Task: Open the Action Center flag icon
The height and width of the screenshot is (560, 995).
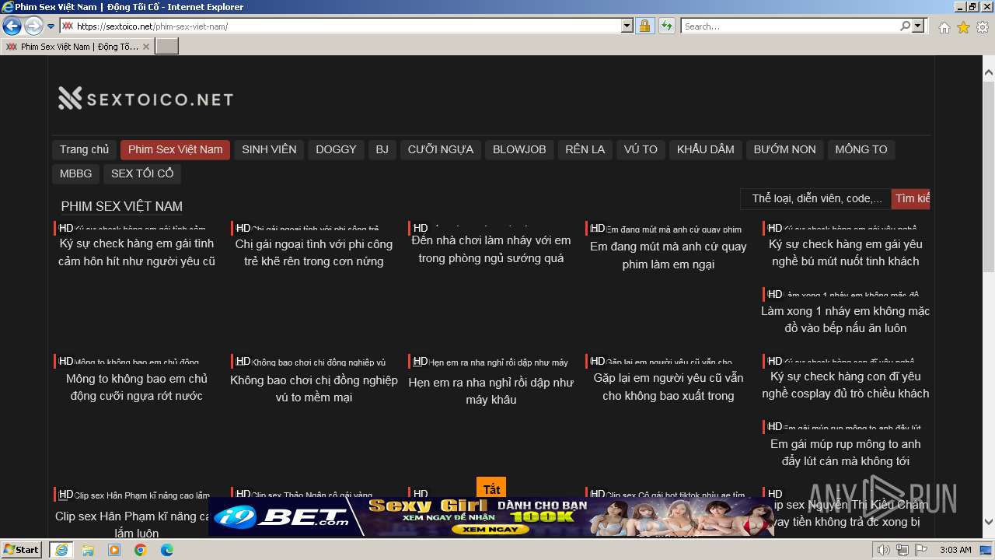Action: (x=921, y=550)
